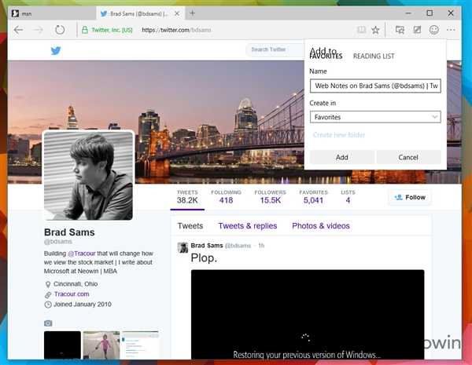This screenshot has width=472, height=365.
Task: Click the favorite Name text field
Action: (x=375, y=86)
